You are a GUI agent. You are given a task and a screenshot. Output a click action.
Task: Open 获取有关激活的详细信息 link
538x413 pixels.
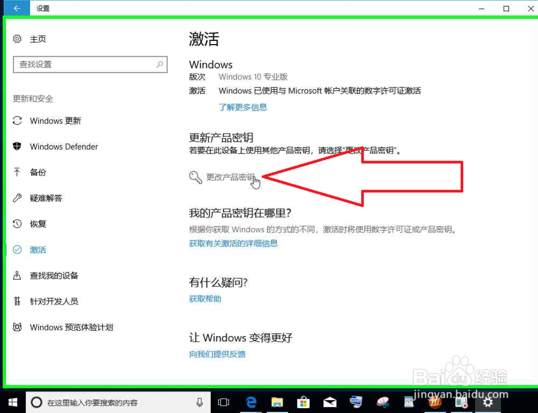[x=233, y=243]
